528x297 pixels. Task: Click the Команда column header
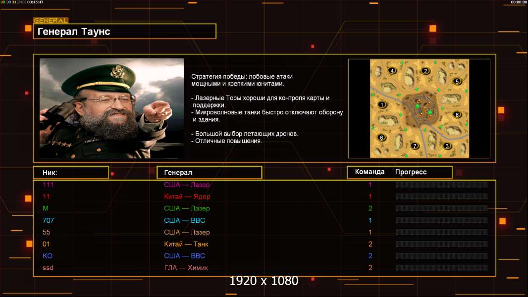click(370, 172)
